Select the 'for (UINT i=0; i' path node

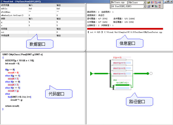(x=123, y=83)
